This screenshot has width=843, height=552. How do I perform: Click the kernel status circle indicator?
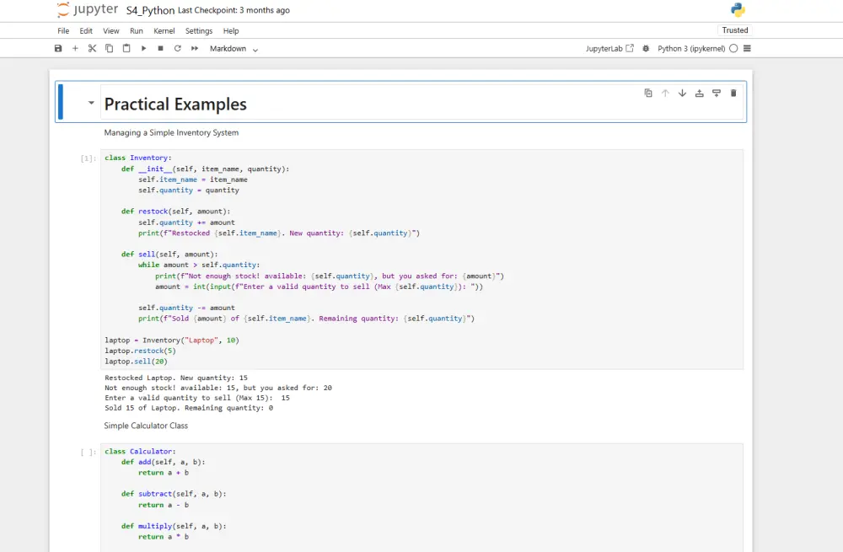click(x=733, y=48)
